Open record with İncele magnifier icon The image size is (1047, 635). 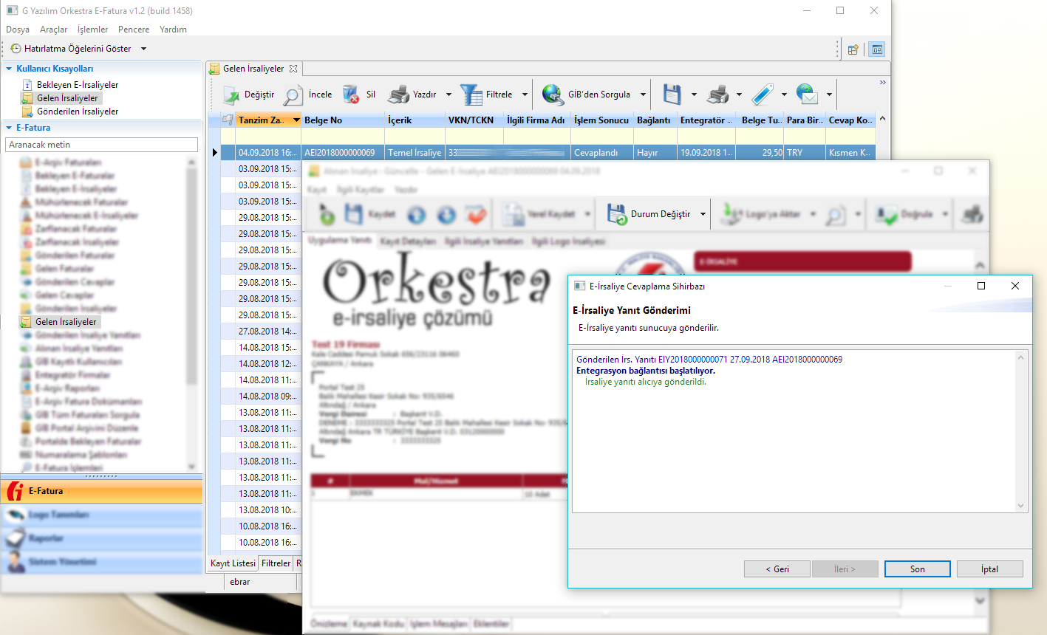click(x=293, y=95)
